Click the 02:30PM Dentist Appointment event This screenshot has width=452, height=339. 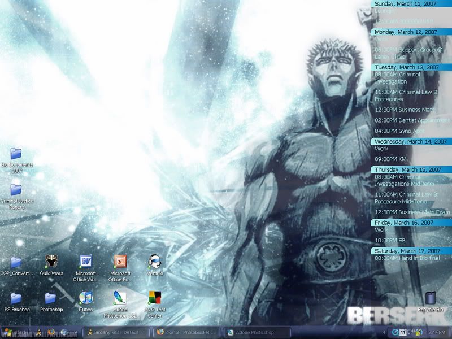(412, 120)
